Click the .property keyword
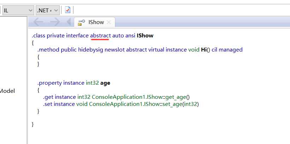The image size is (290, 144). pyautogui.click(x=49, y=83)
